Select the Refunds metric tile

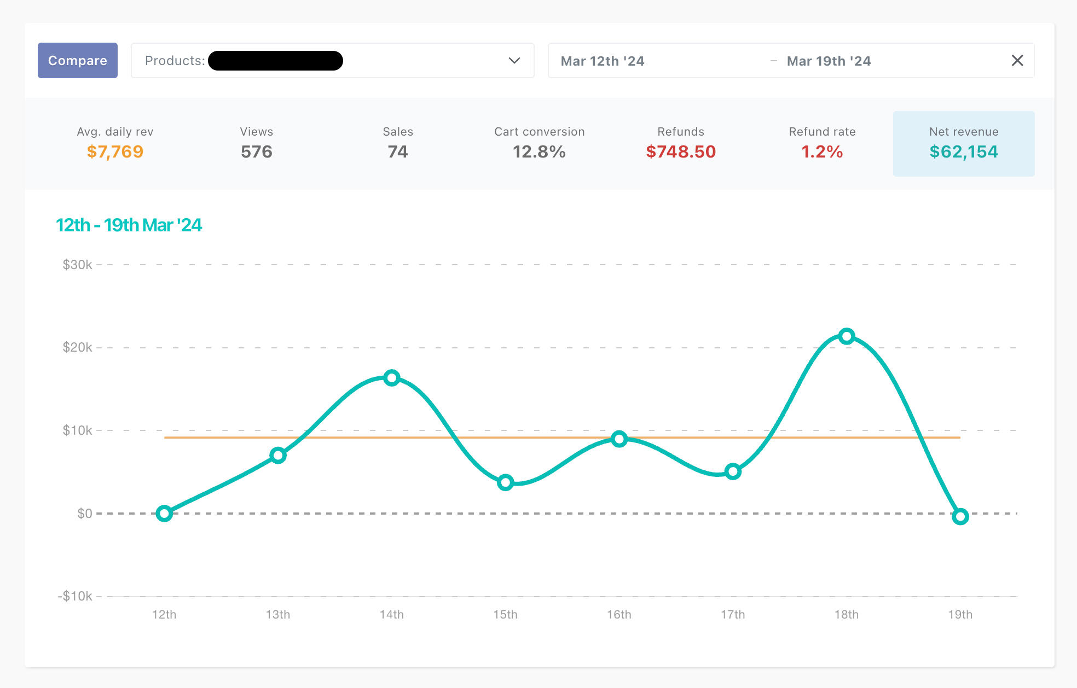tap(680, 143)
